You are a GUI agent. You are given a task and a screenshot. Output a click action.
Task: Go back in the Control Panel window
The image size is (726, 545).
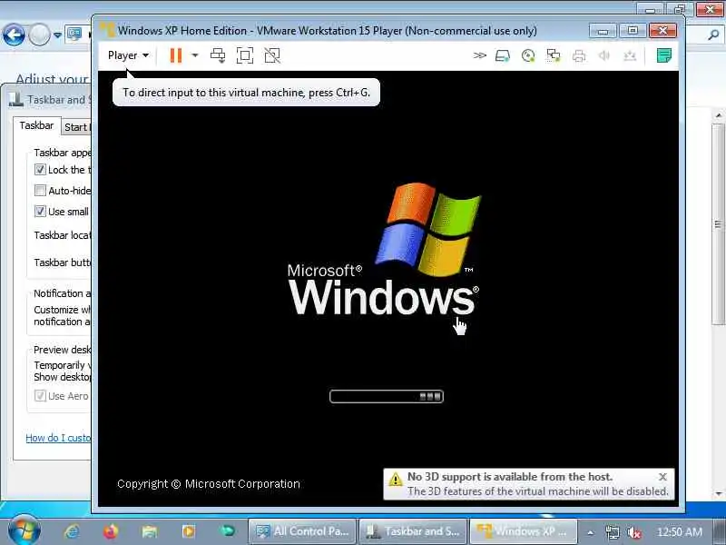[x=14, y=35]
